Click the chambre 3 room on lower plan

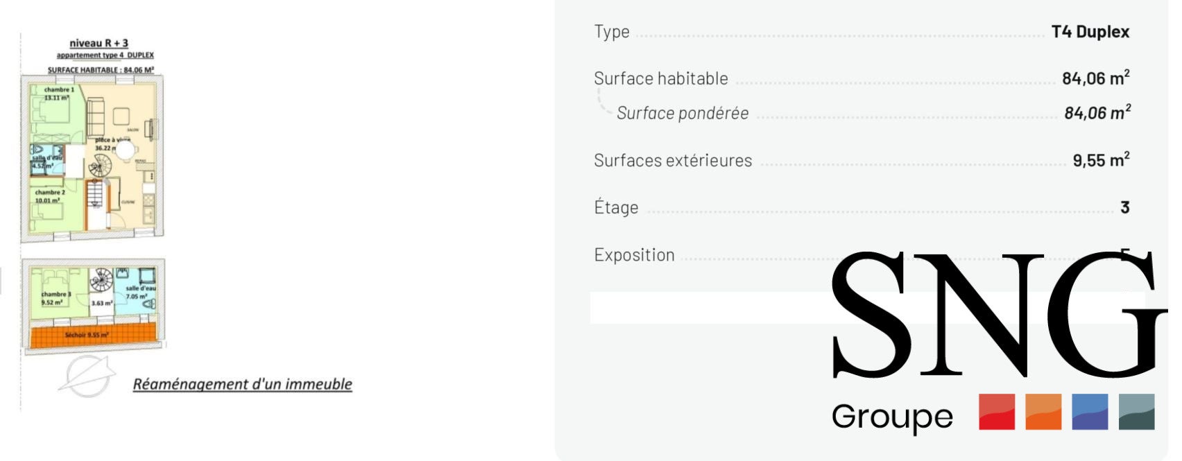click(x=58, y=293)
